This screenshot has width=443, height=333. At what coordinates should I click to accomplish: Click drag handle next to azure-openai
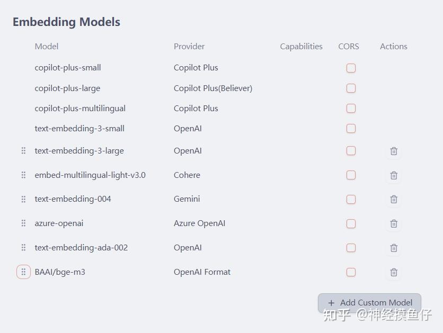pyautogui.click(x=23, y=223)
